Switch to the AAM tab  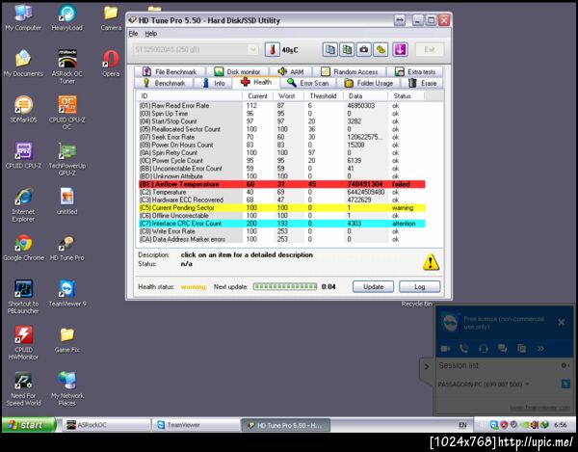pyautogui.click(x=291, y=71)
